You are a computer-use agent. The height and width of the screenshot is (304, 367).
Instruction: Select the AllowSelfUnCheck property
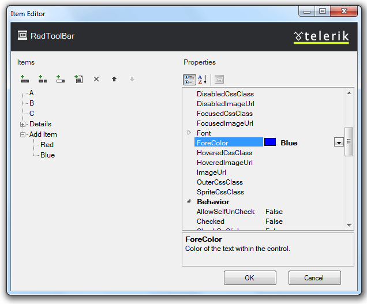pyautogui.click(x=226, y=212)
